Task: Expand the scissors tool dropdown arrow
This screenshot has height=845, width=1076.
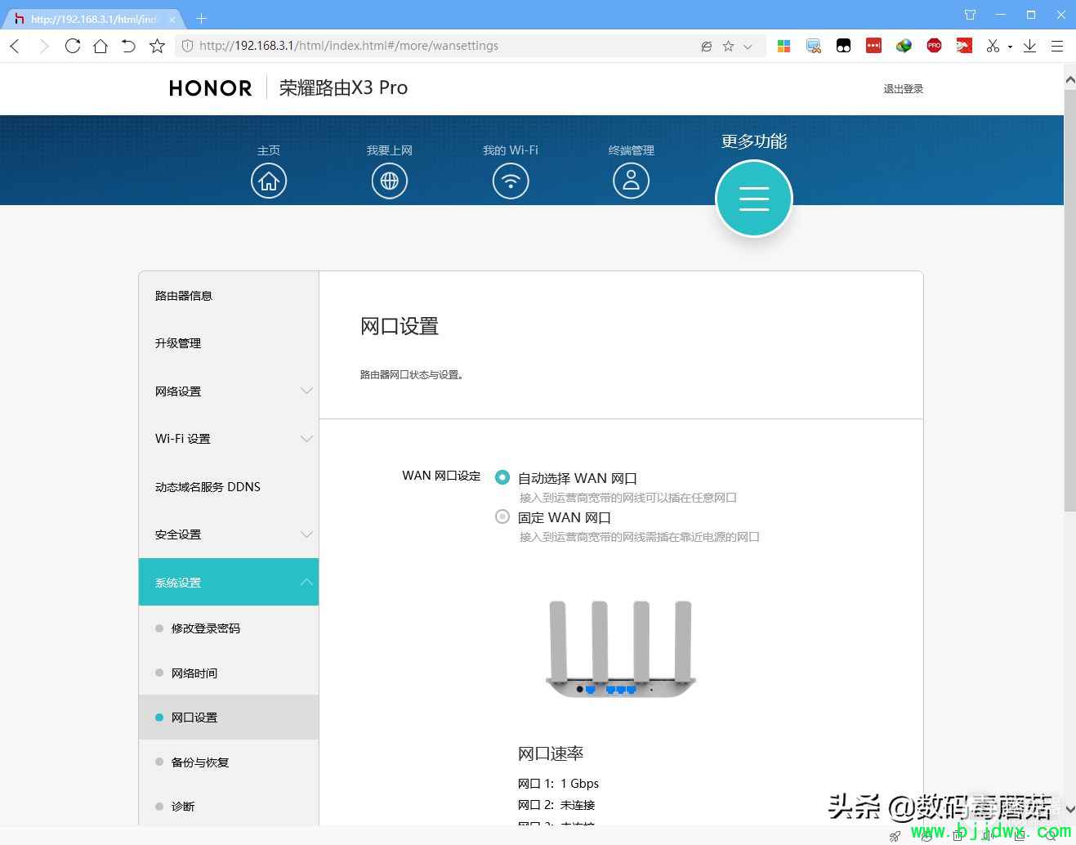Action: tap(1010, 47)
